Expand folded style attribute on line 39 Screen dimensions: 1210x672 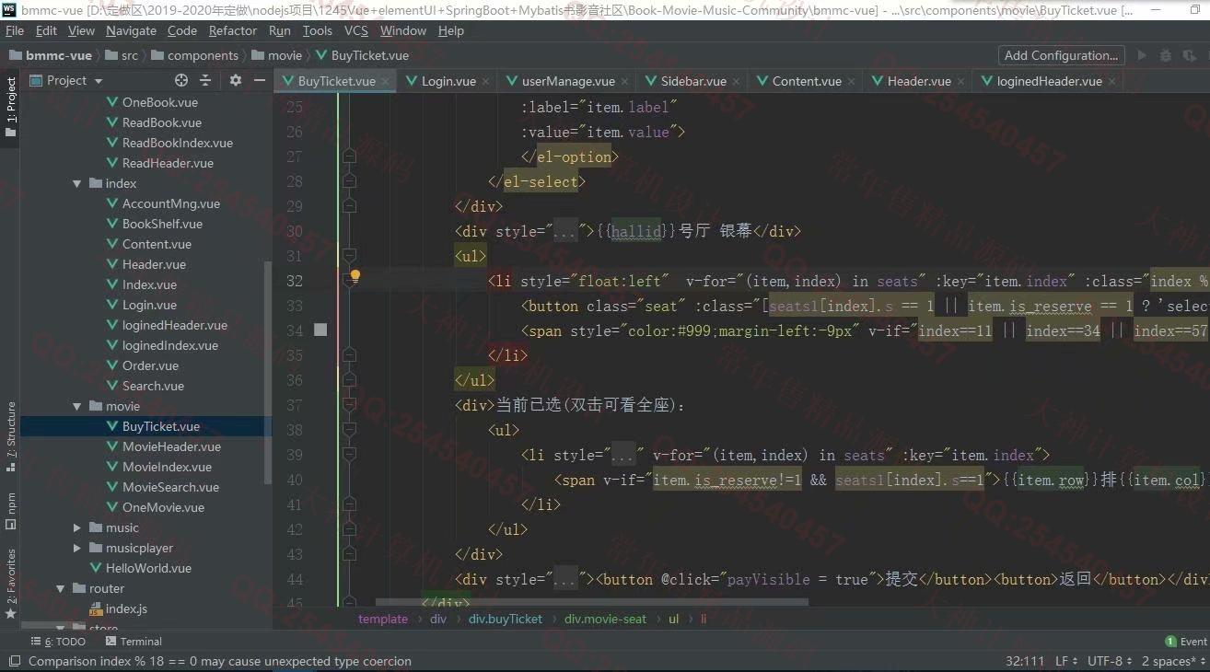622,455
